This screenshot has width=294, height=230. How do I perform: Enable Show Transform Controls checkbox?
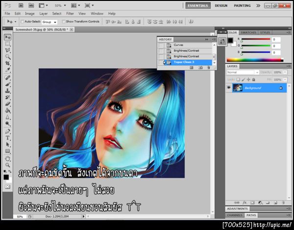point(64,22)
